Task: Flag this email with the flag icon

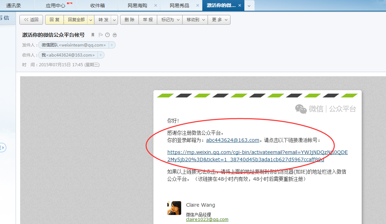Action: coord(100,35)
